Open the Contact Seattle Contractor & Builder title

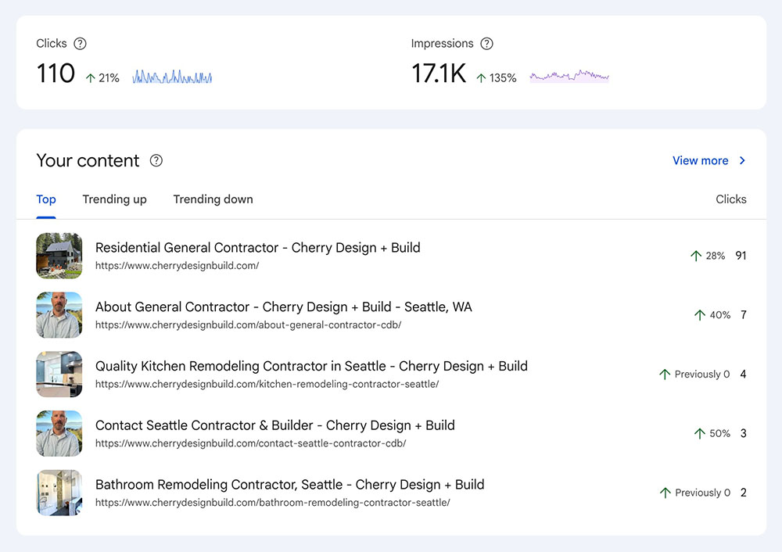tap(274, 425)
